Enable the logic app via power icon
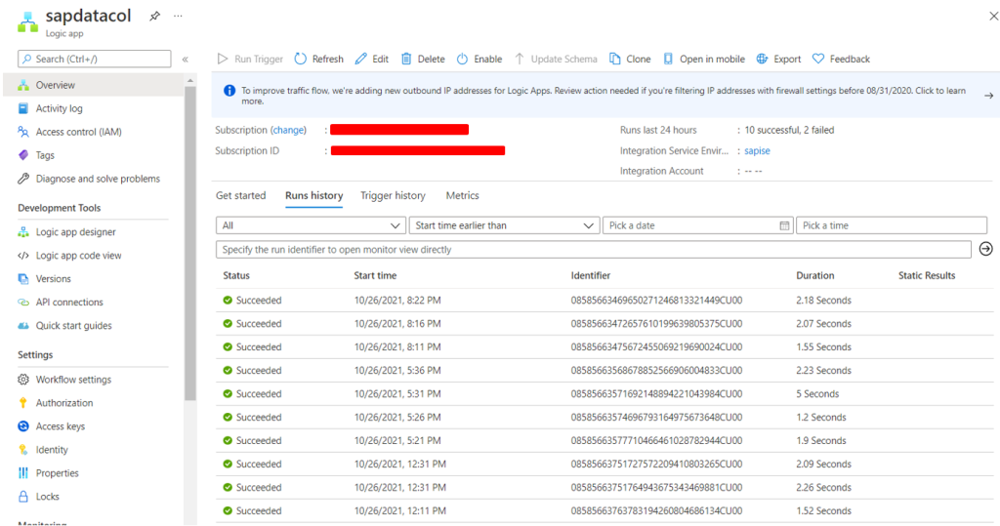Image resolution: width=1000 pixels, height=526 pixels. coord(462,59)
